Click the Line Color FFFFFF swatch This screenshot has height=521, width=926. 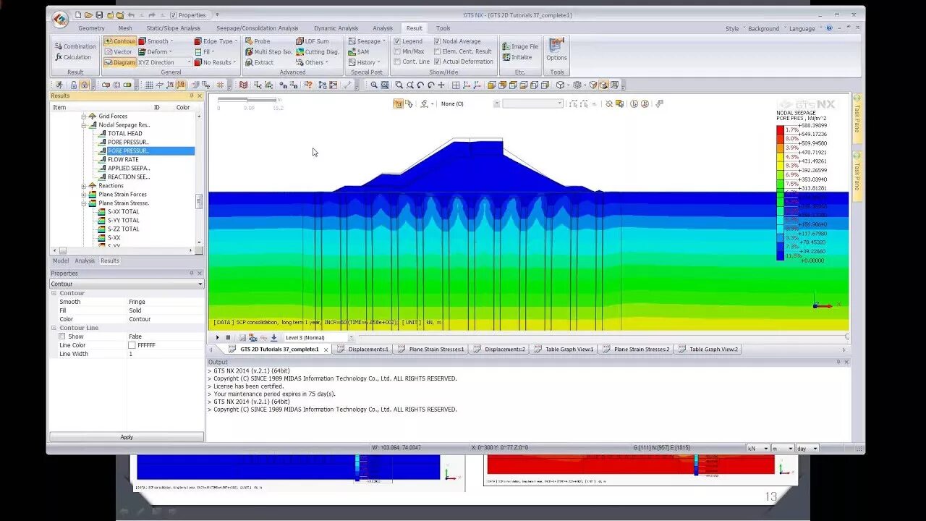132,345
